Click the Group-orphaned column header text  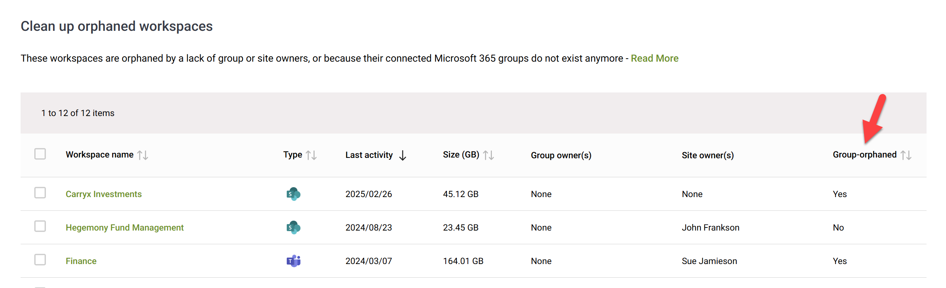864,154
